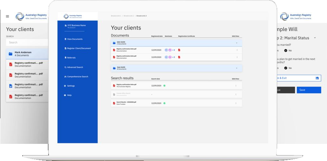Open View Documents in the sidebar
The height and width of the screenshot is (161, 327).
(74, 39)
